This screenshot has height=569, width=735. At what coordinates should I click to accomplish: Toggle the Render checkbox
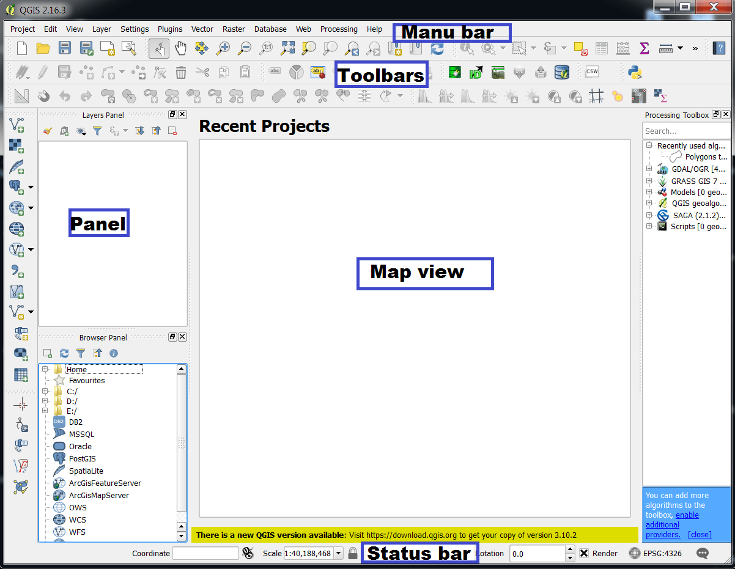[x=584, y=553]
